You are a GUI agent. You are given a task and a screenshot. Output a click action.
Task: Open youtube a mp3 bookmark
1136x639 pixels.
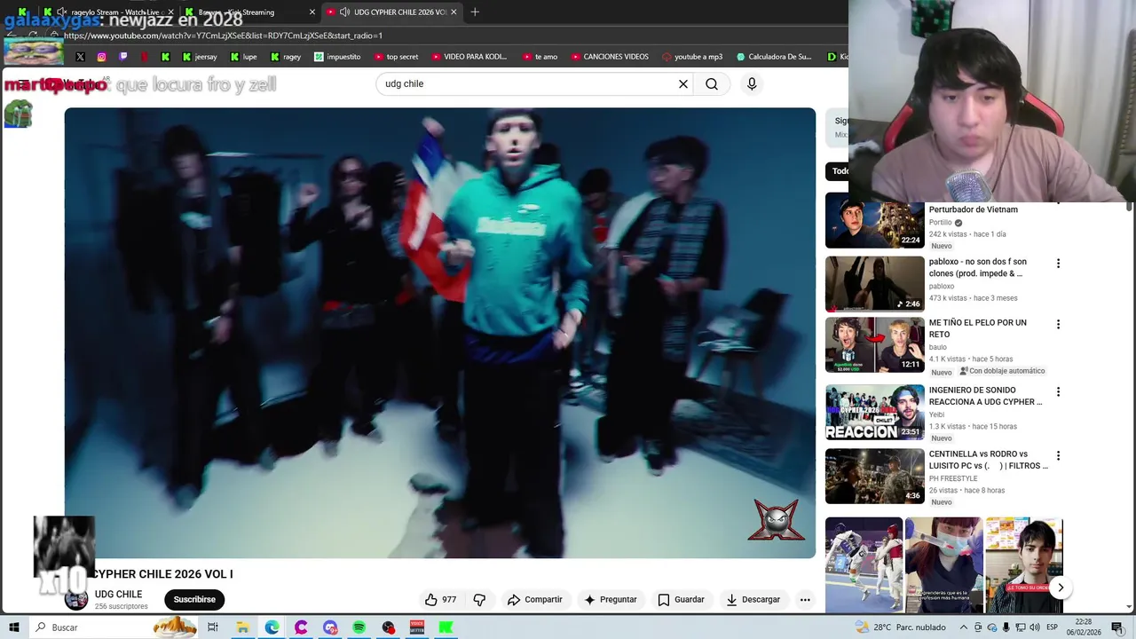point(692,57)
